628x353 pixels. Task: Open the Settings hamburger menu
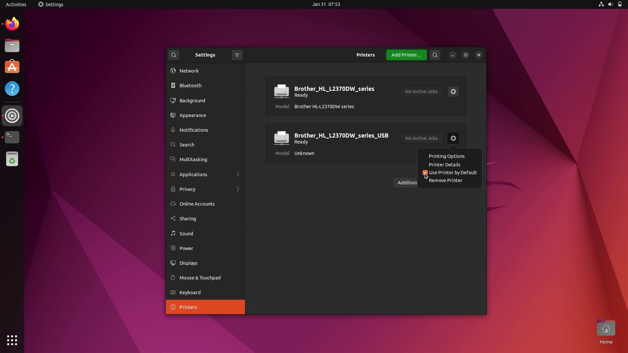tap(237, 55)
